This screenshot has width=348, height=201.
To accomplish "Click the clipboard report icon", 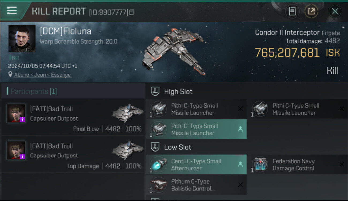I will [x=292, y=11].
